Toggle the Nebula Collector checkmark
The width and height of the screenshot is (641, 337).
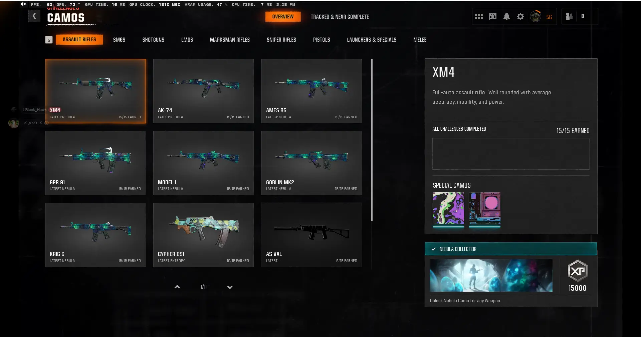point(433,249)
